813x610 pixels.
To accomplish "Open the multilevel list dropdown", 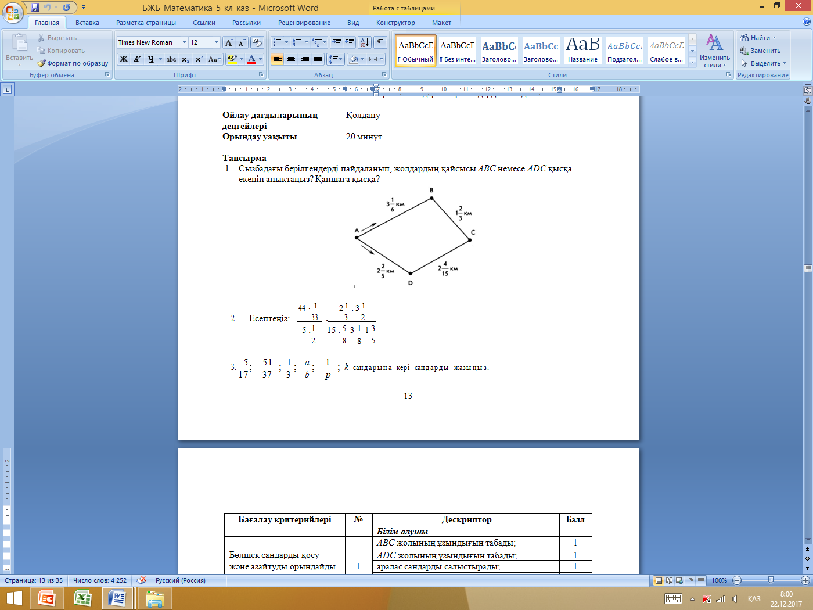I will pos(326,42).
